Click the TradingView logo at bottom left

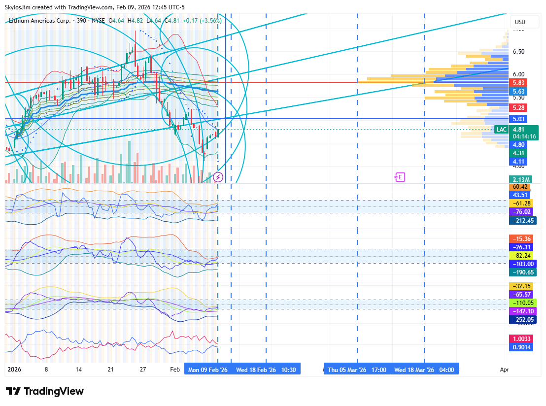pos(45,391)
